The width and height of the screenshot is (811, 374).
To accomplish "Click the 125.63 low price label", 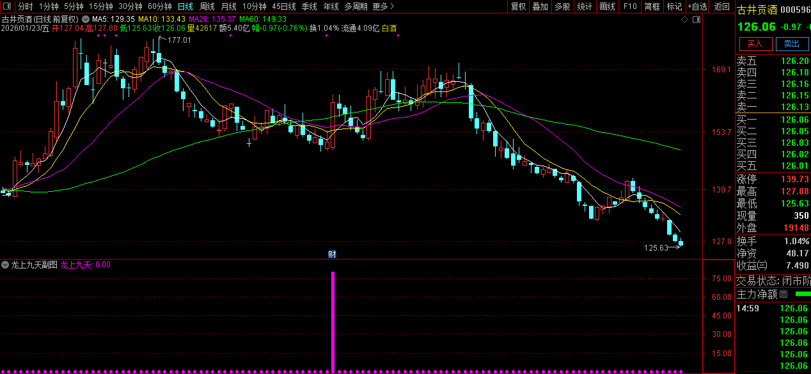I will (656, 247).
